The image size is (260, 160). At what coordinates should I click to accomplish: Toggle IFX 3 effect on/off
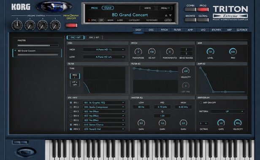pos(71,112)
